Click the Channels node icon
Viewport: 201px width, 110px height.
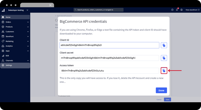3,60
